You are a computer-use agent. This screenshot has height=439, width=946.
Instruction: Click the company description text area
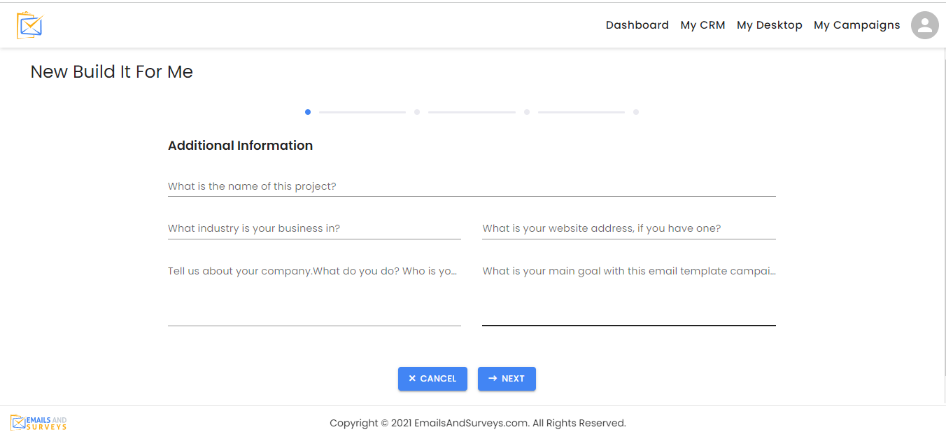click(x=313, y=294)
